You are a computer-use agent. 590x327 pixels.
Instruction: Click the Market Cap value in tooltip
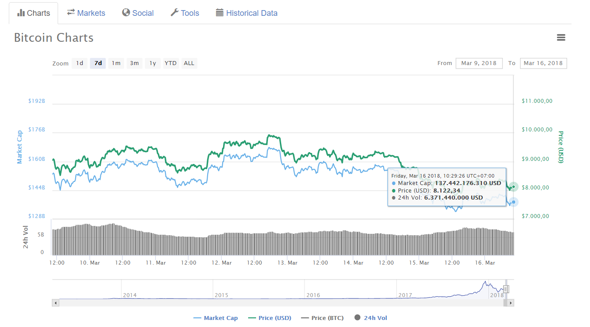[468, 183]
